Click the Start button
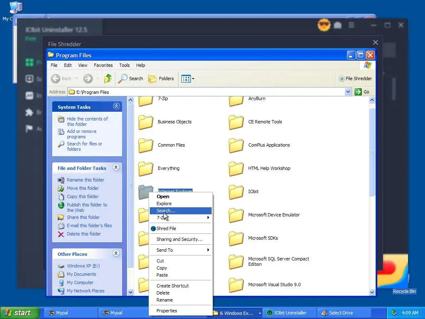The width and height of the screenshot is (425, 319). pos(20,313)
